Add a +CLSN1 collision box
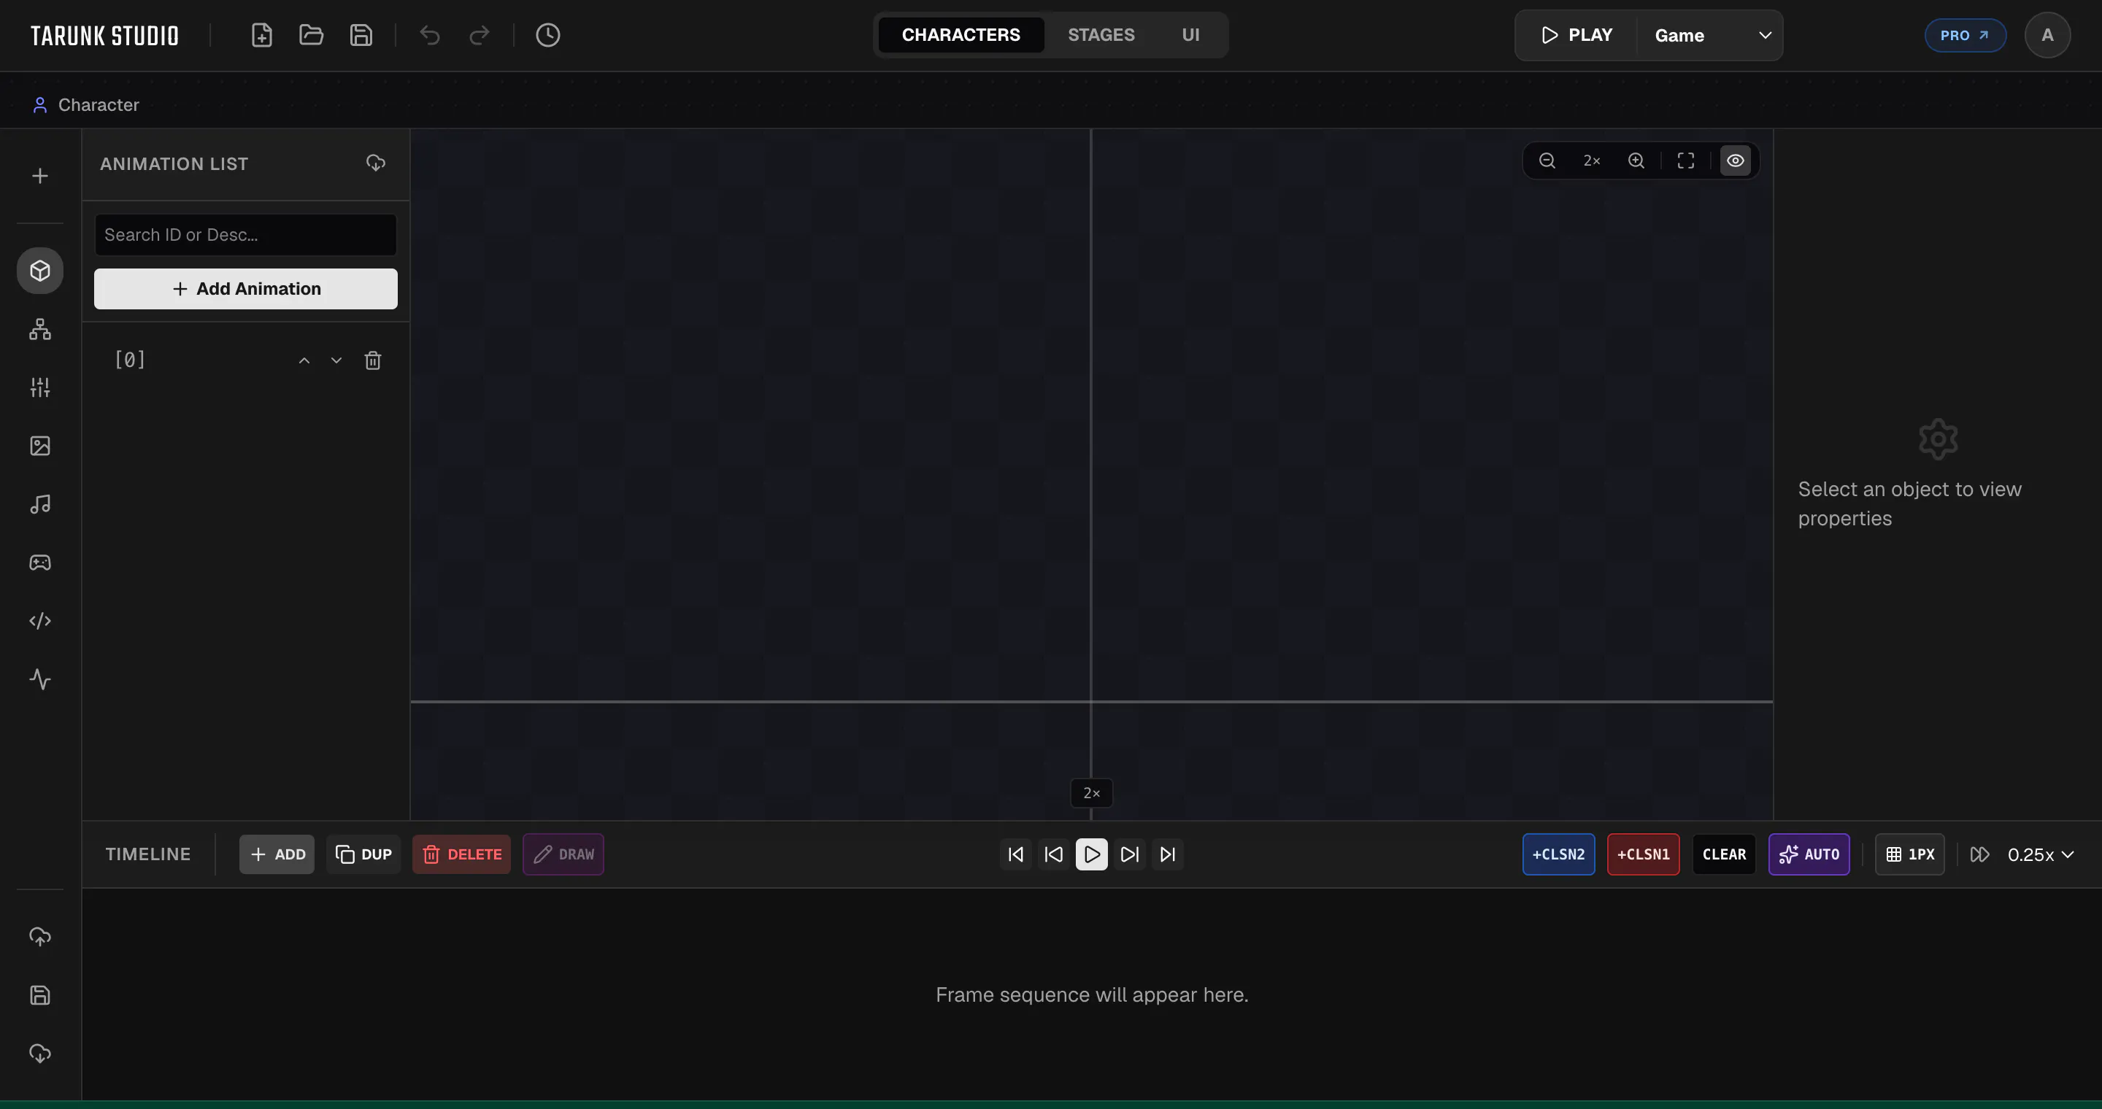 (1644, 854)
